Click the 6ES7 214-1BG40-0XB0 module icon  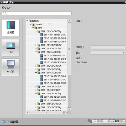point(42,83)
